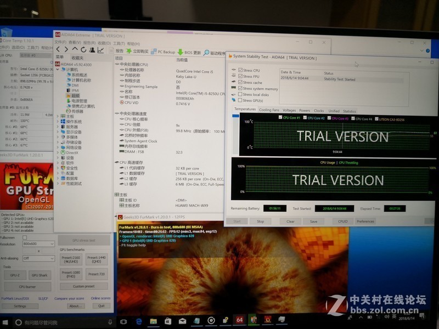
Task: Switch to the 收藏夹 favorites tab
Action: click(x=77, y=58)
